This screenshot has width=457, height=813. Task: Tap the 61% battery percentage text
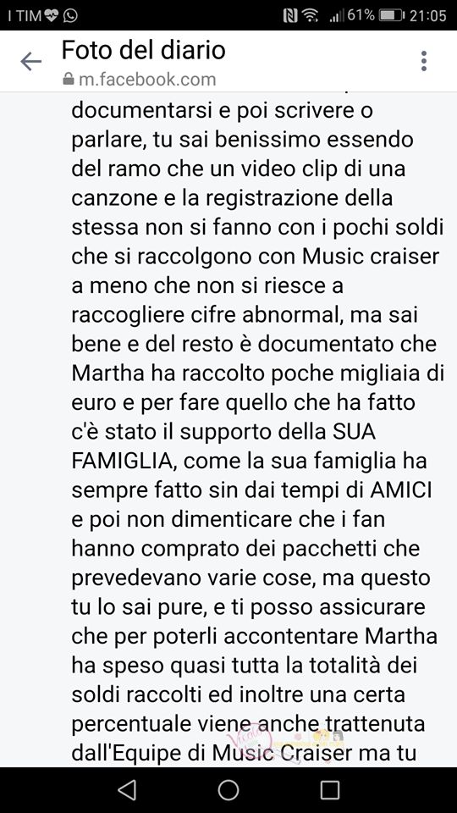tap(361, 15)
